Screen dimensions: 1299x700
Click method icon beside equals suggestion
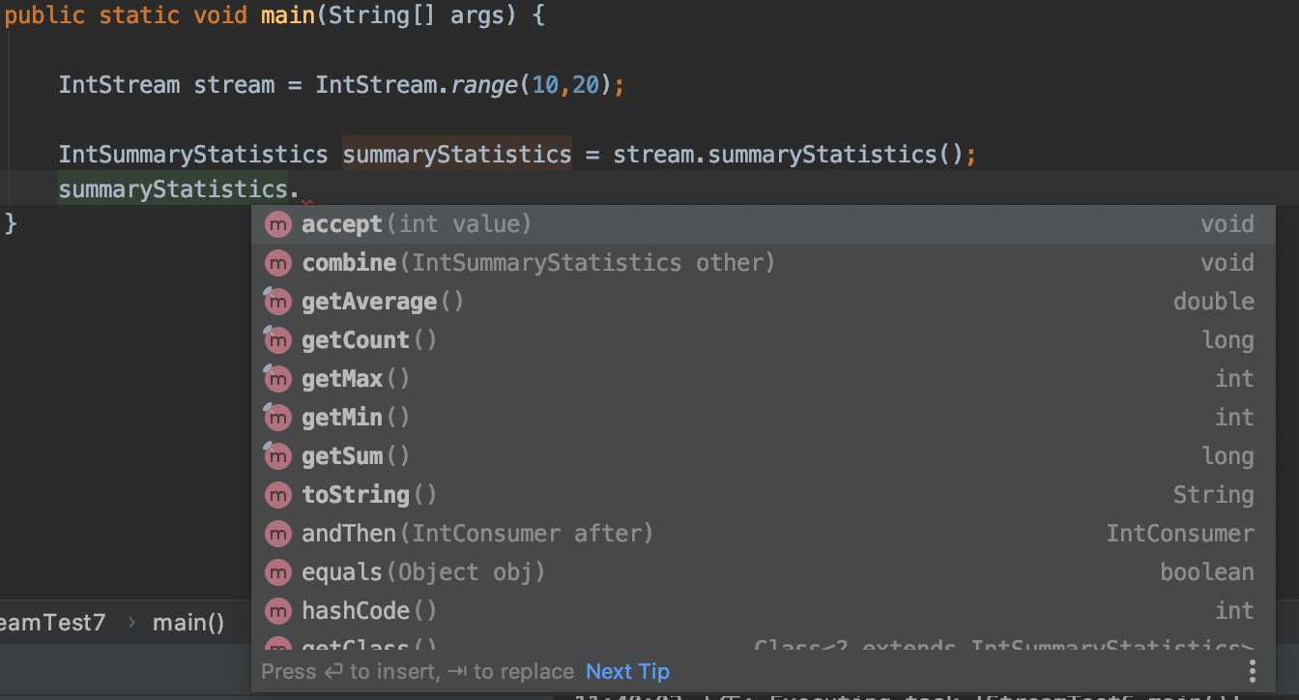pyautogui.click(x=277, y=572)
